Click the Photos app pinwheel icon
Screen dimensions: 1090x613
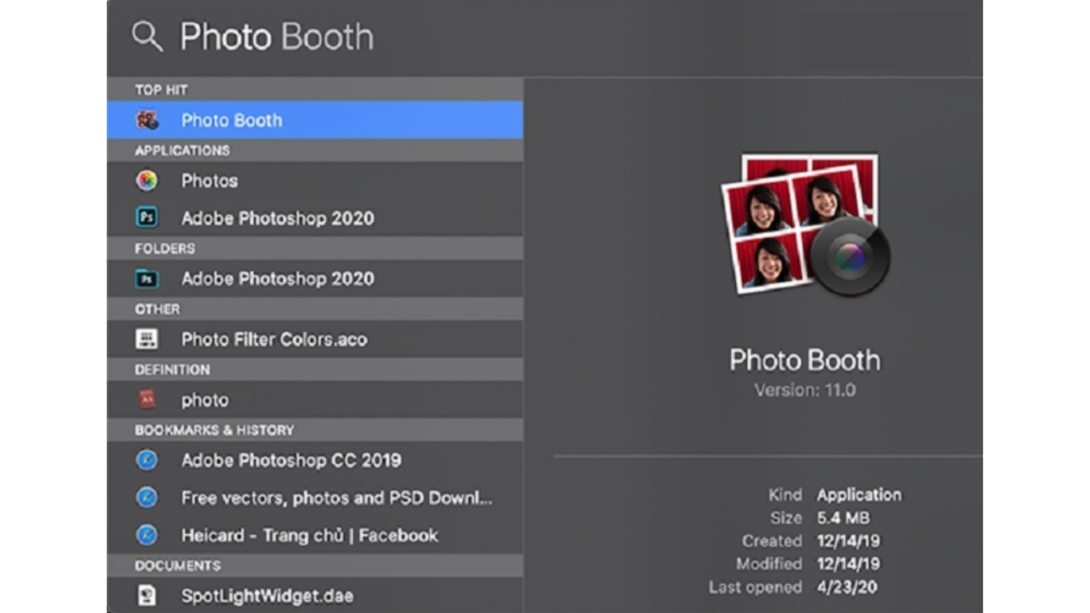pos(147,180)
